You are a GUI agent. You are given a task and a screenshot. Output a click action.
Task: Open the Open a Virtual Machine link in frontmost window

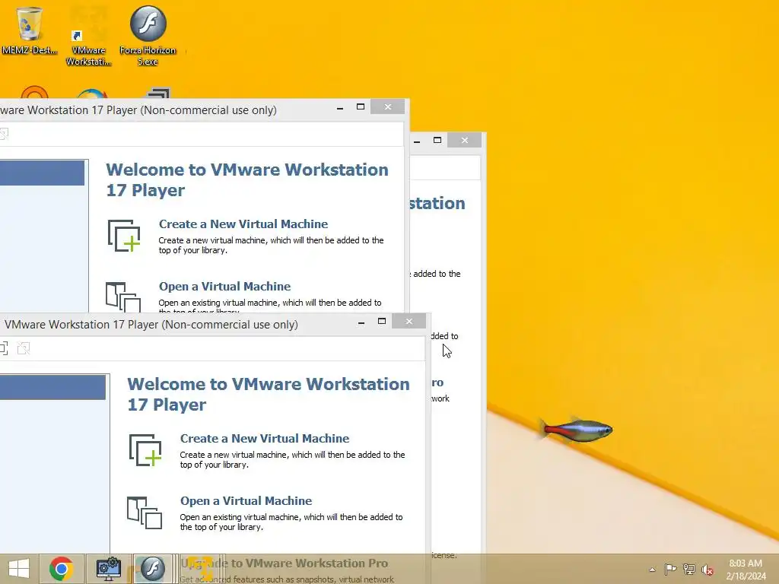pos(246,501)
